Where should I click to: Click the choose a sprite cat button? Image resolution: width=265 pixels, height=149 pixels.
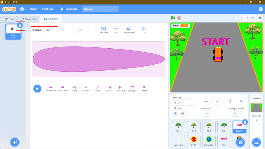pyautogui.click(x=240, y=143)
